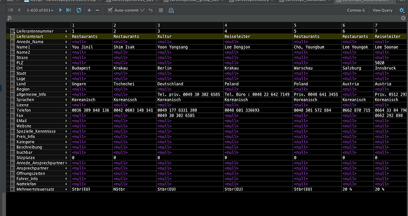Select the Sprachen row header
408x216 pixels.
39,100
